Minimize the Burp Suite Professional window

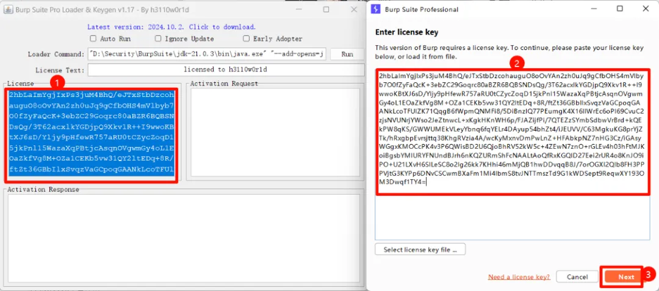coord(594,9)
